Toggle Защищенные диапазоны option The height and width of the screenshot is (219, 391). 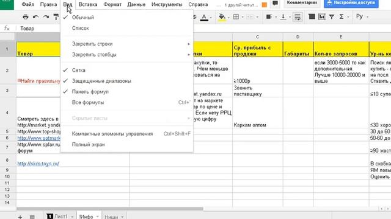tap(126, 81)
